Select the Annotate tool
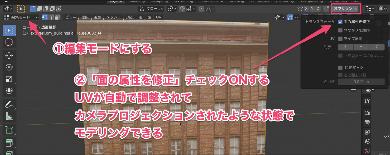 [x=9, y=104]
